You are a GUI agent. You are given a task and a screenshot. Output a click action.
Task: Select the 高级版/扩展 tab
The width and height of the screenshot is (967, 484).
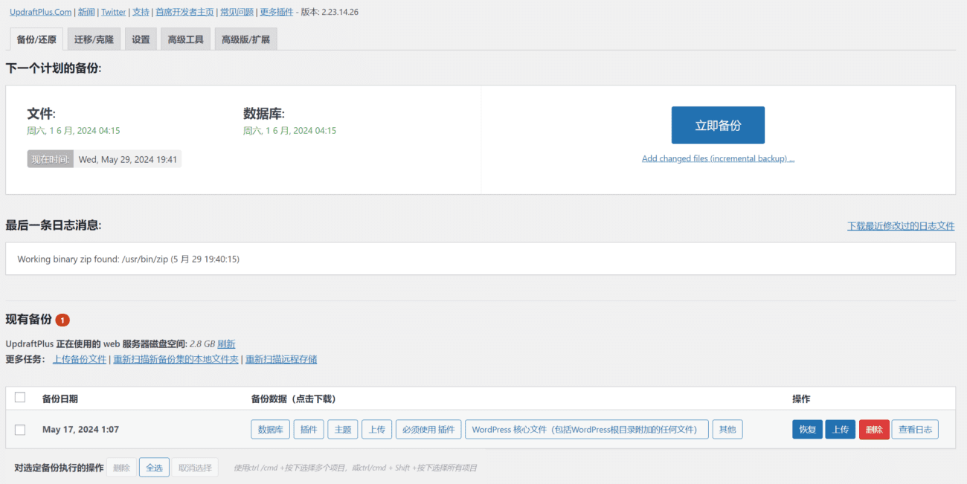click(x=245, y=39)
